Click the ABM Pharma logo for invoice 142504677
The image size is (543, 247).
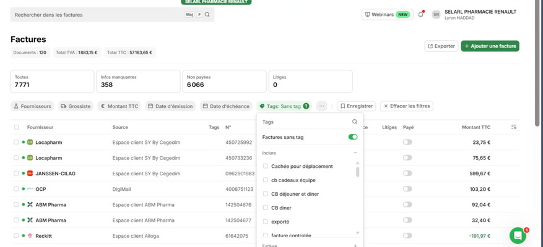tap(30, 220)
